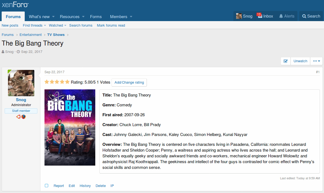Expand the What's new dropdown arrow
The width and height of the screenshot is (324, 193).
[x=54, y=17]
